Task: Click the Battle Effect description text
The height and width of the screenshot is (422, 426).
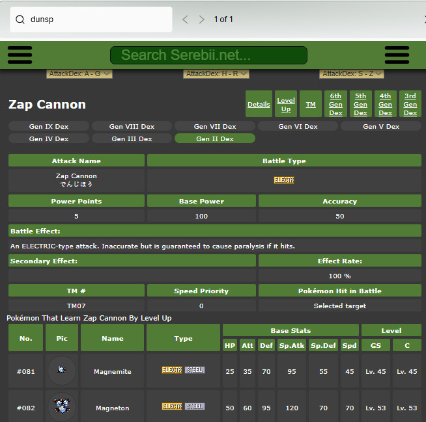Action: tap(152, 246)
